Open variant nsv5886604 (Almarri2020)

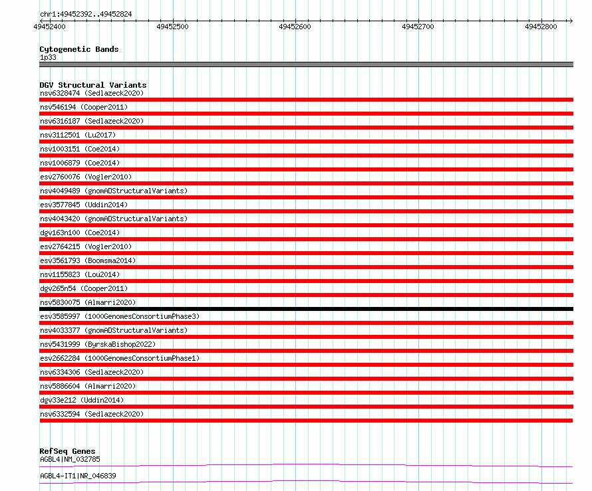pos(88,386)
